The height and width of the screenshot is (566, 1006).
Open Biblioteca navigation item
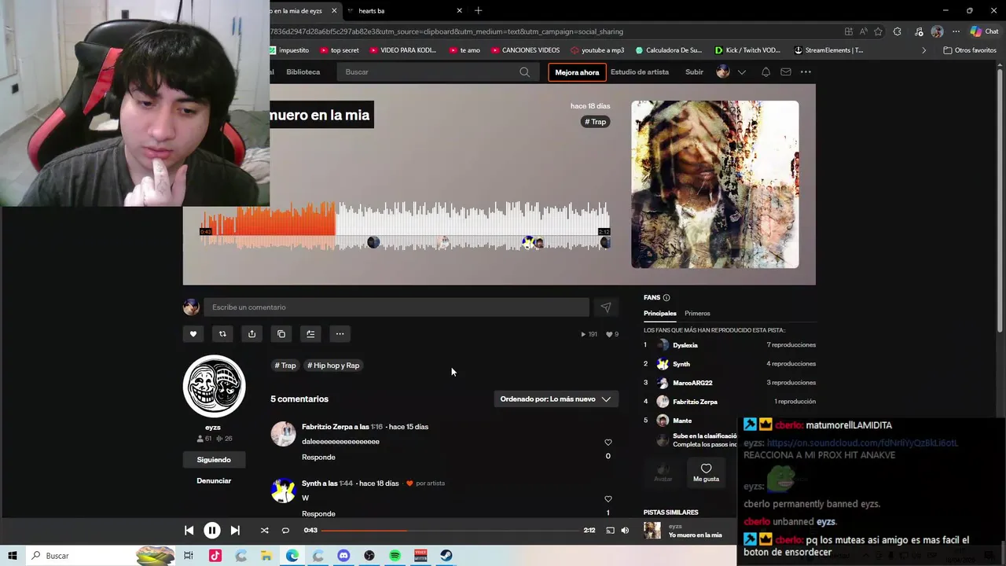point(303,72)
